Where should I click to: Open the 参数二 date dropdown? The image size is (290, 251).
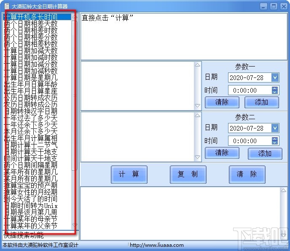tap(275, 128)
